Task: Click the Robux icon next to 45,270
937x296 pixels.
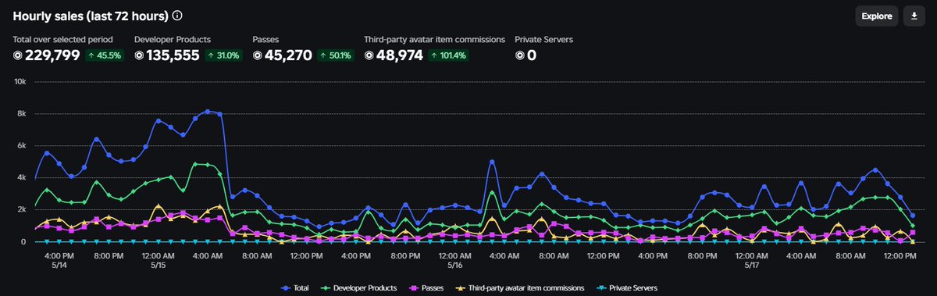Action: point(258,55)
